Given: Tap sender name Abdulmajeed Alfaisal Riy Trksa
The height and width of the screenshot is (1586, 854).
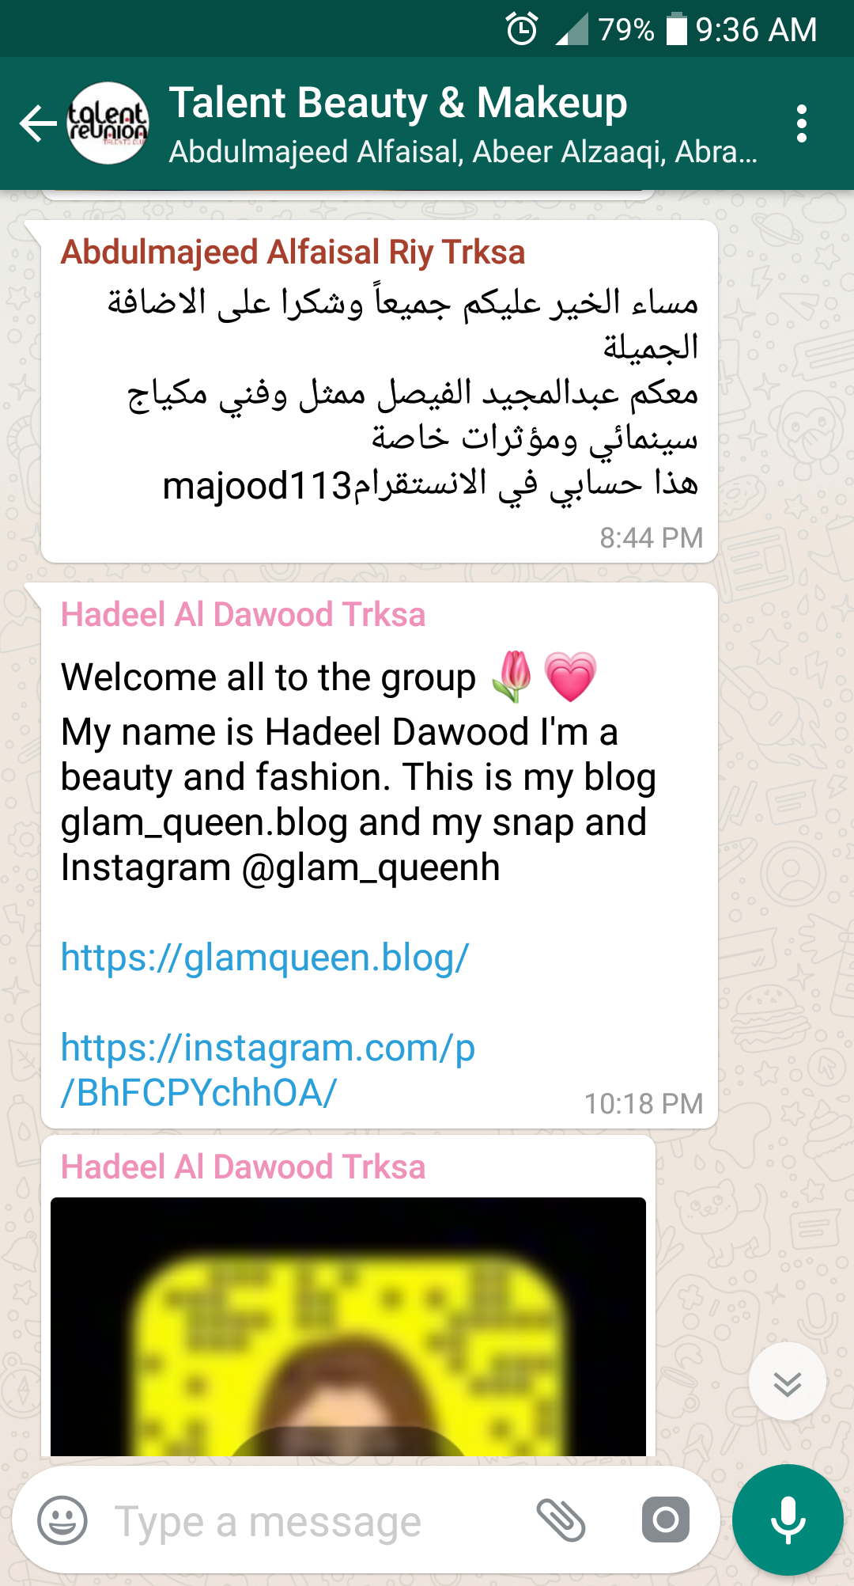Looking at the screenshot, I should [293, 252].
